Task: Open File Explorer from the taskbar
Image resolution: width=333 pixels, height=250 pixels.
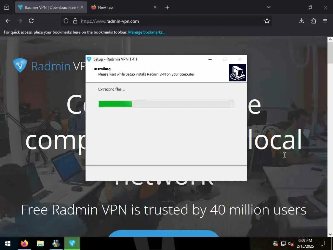Action: (40, 243)
